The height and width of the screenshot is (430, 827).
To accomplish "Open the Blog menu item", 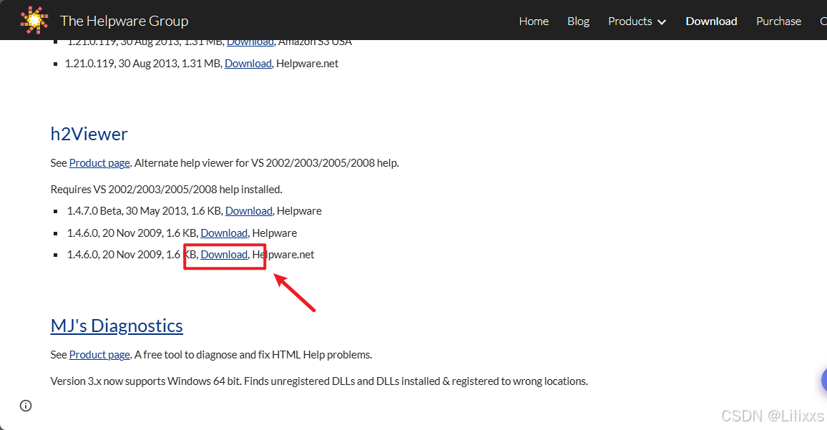I will pos(579,21).
